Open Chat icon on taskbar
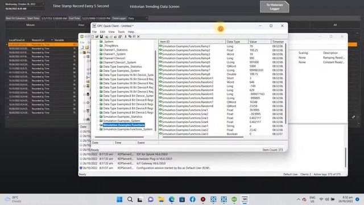 pyautogui.click(x=151, y=199)
